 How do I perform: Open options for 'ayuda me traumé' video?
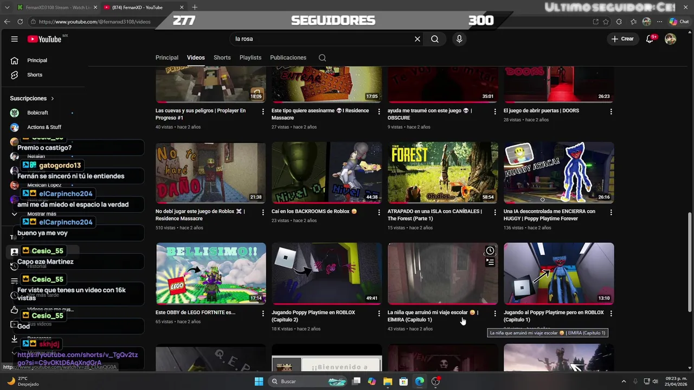coord(495,112)
